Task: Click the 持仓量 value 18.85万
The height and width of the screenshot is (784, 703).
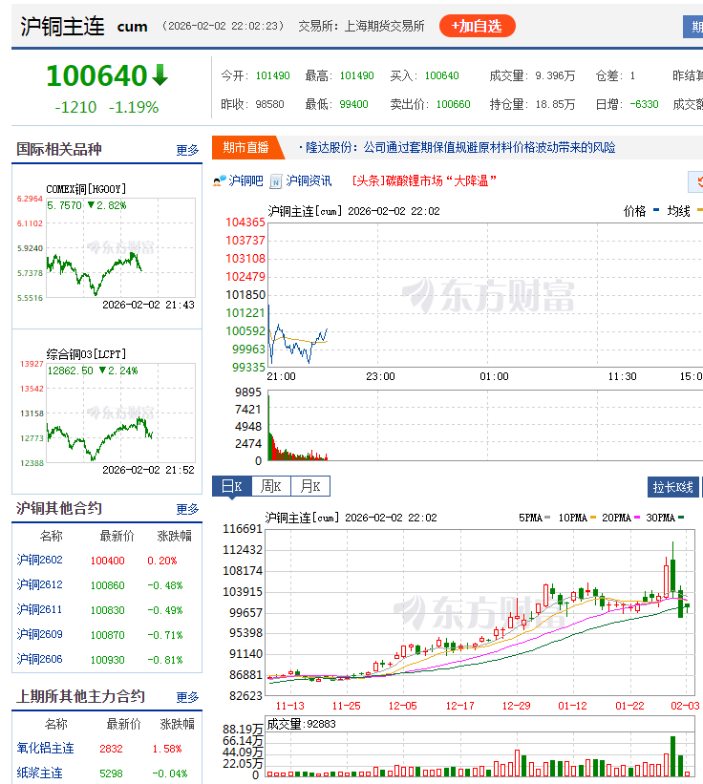Action: click(x=555, y=104)
